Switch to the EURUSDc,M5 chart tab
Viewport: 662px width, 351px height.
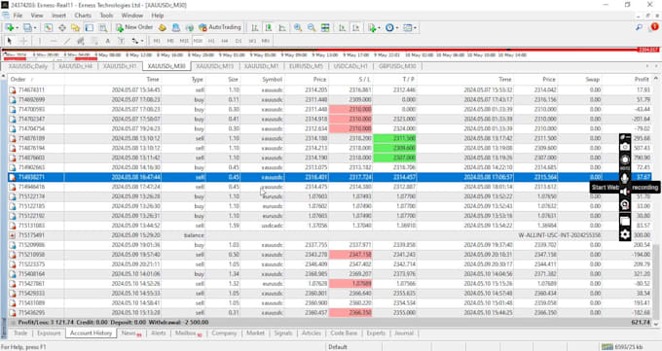point(306,66)
